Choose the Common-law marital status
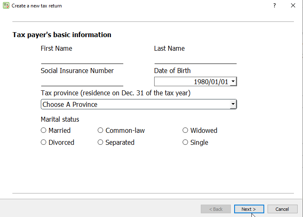This screenshot has width=303, height=217. (x=101, y=130)
